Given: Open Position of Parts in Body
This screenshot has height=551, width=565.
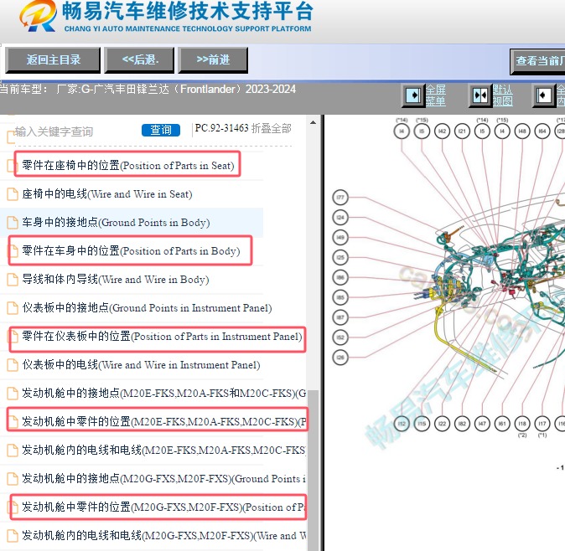Looking at the screenshot, I should [130, 251].
